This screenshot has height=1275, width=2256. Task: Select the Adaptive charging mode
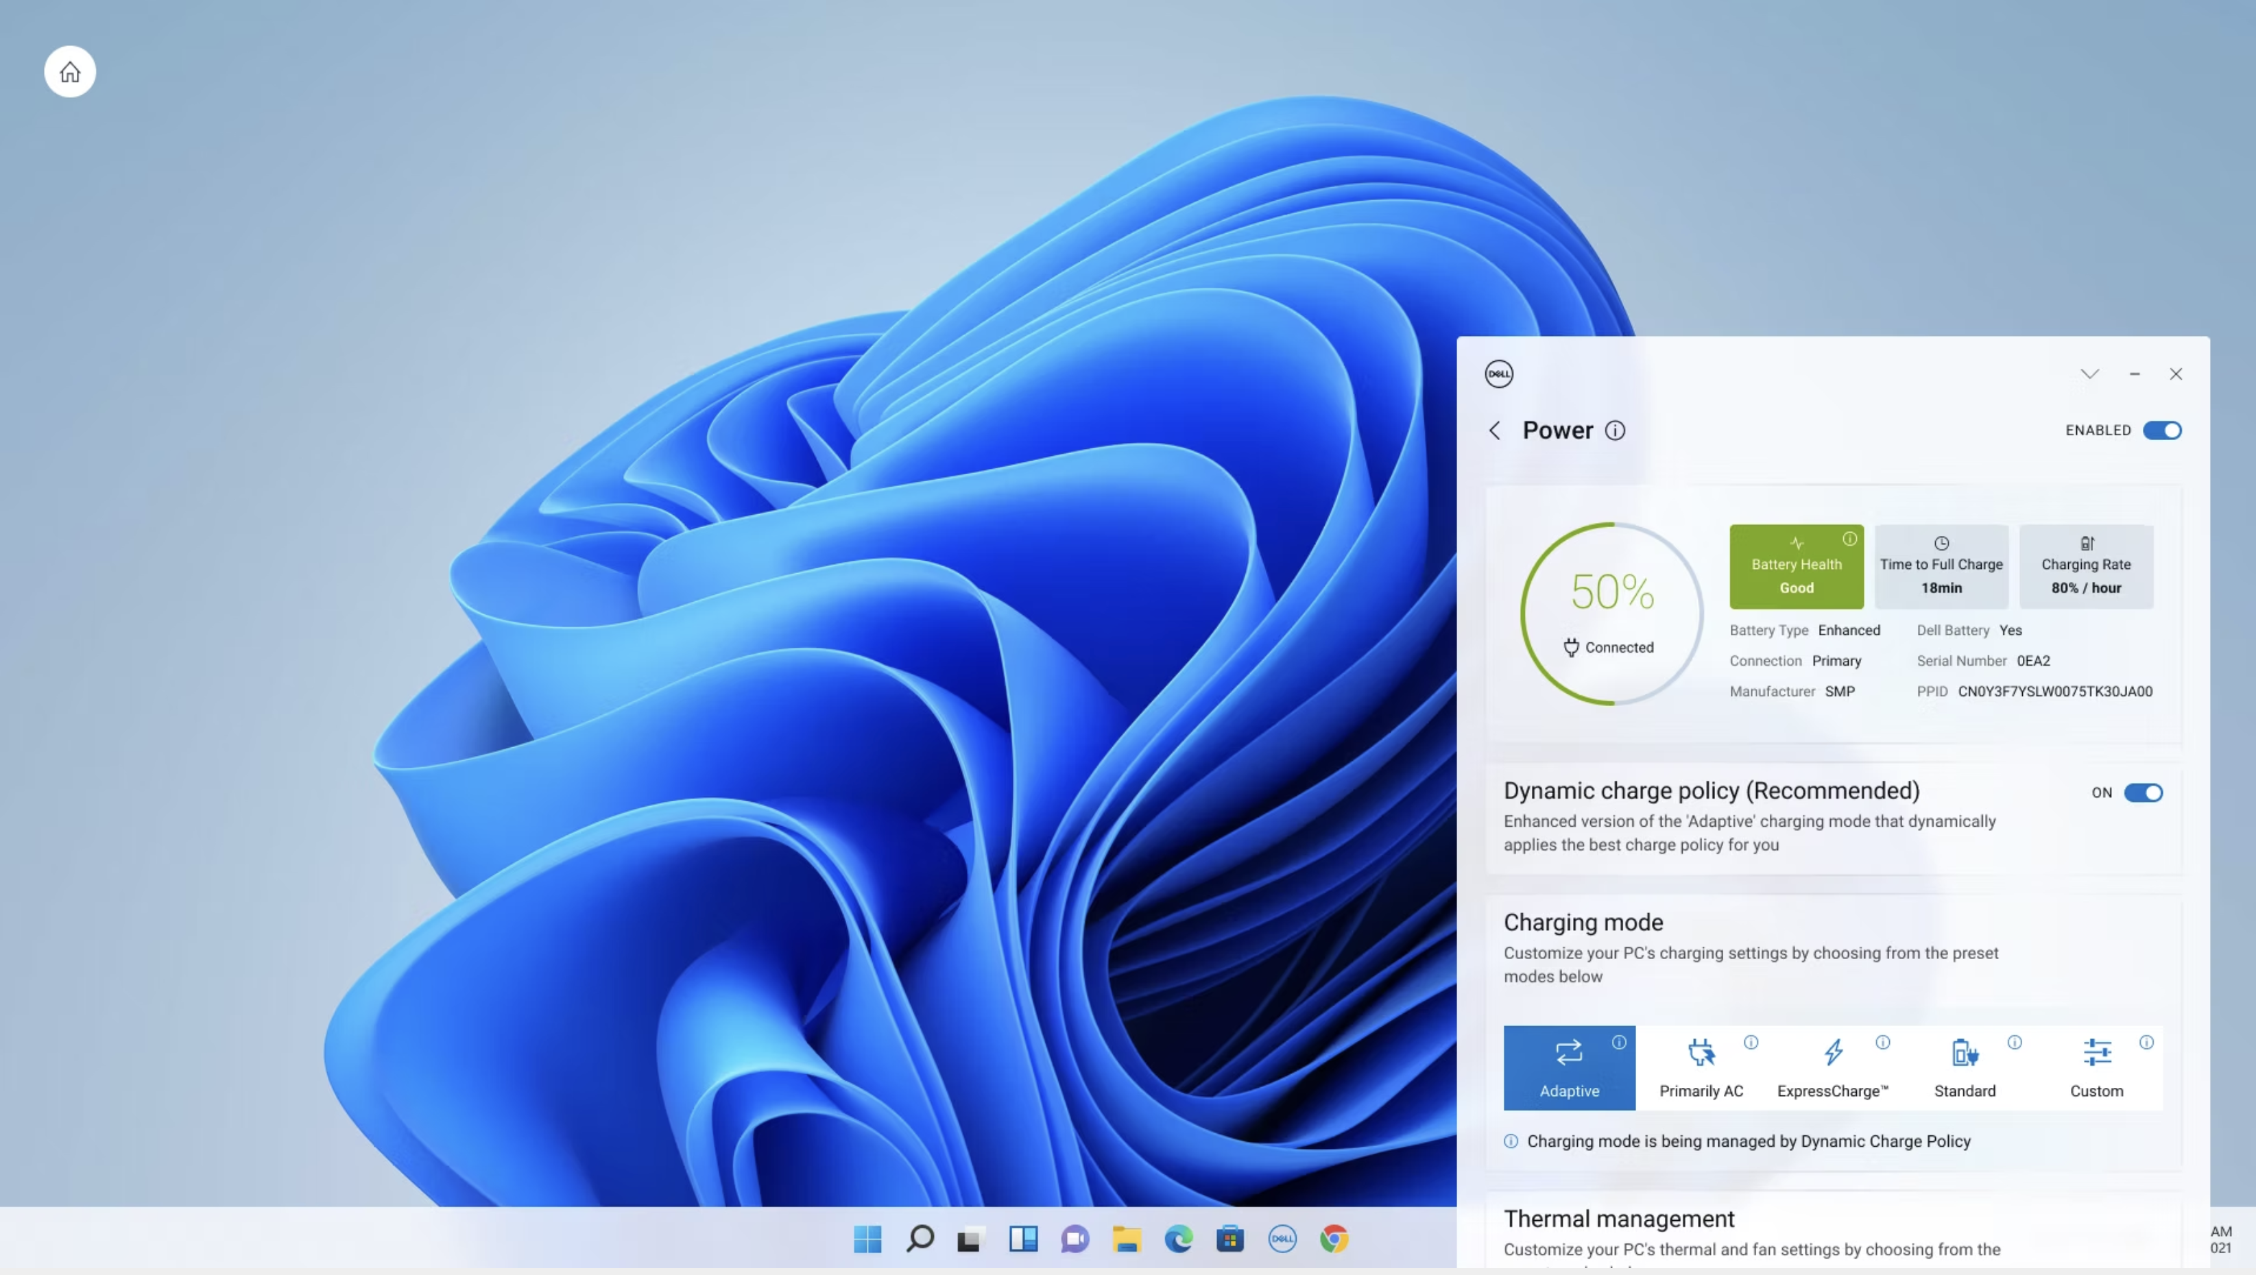[1568, 1069]
